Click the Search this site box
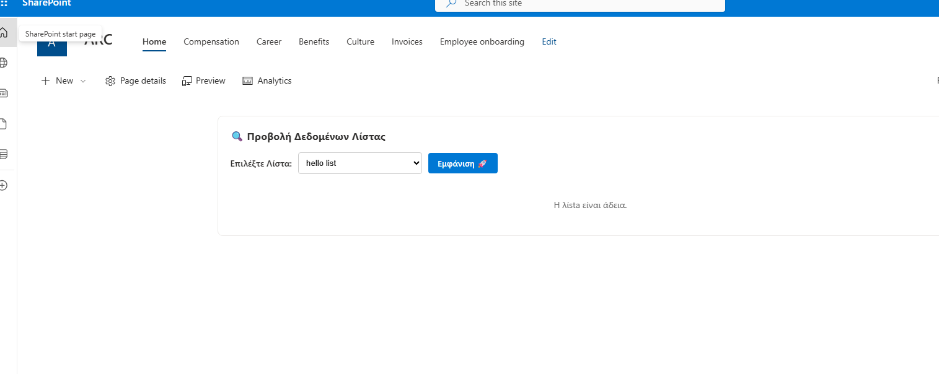This screenshot has width=939, height=374. 580,4
